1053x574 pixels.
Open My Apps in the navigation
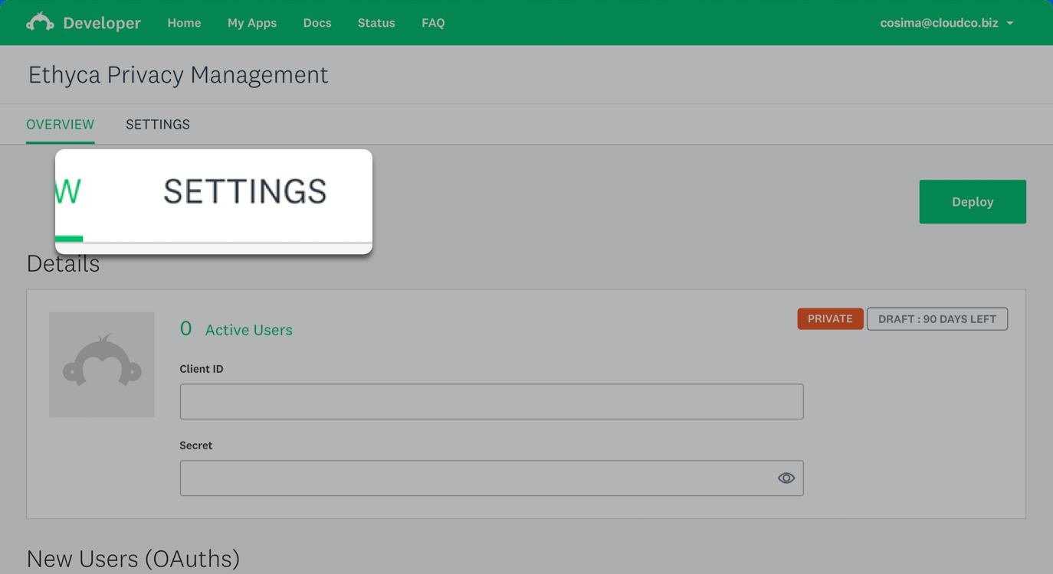coord(252,23)
